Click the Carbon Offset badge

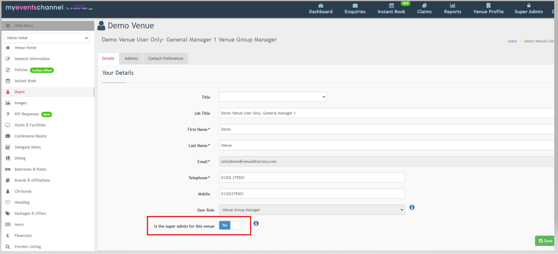click(x=42, y=70)
